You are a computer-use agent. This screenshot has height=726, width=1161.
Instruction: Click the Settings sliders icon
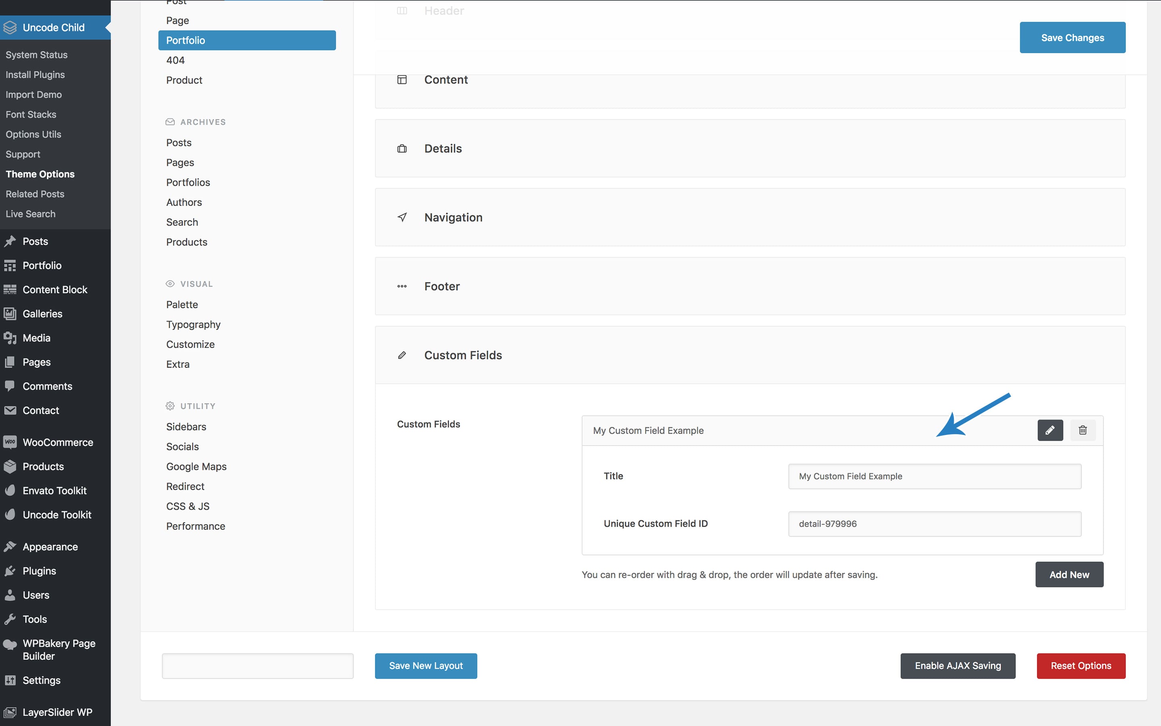point(10,680)
